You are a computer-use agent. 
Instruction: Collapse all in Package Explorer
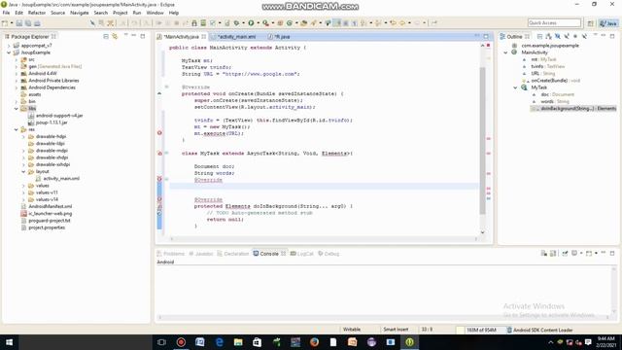tap(106, 37)
